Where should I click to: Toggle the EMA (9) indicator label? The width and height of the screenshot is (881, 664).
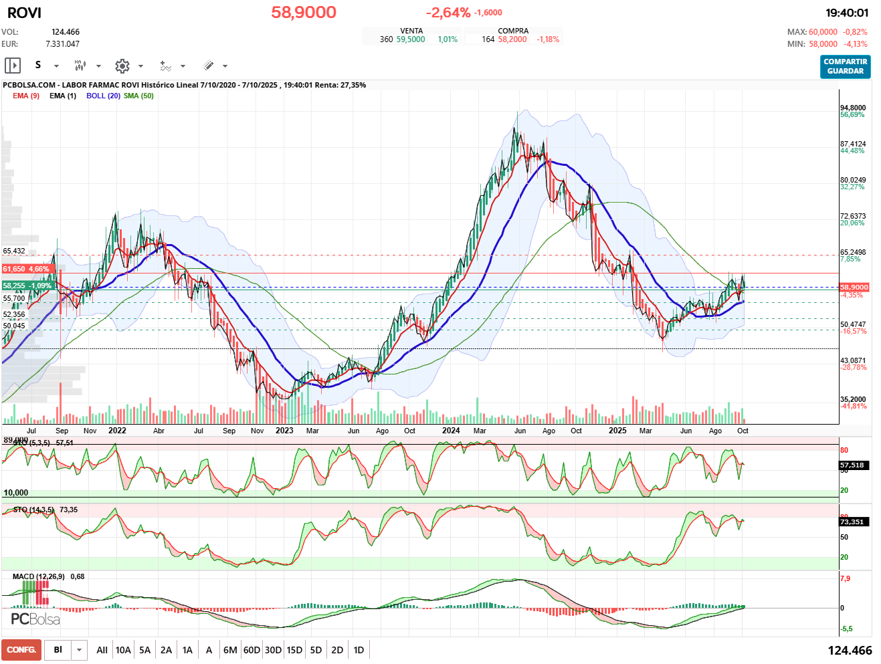[26, 96]
